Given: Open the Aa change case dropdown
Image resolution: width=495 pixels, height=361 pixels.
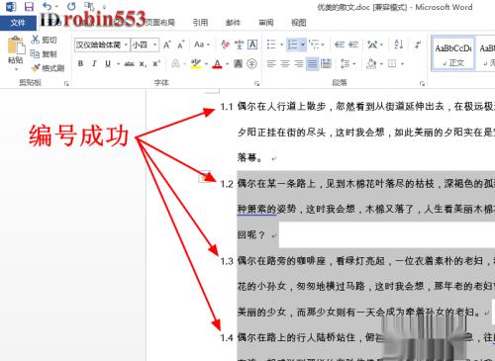Looking at the screenshot, I should 202,45.
